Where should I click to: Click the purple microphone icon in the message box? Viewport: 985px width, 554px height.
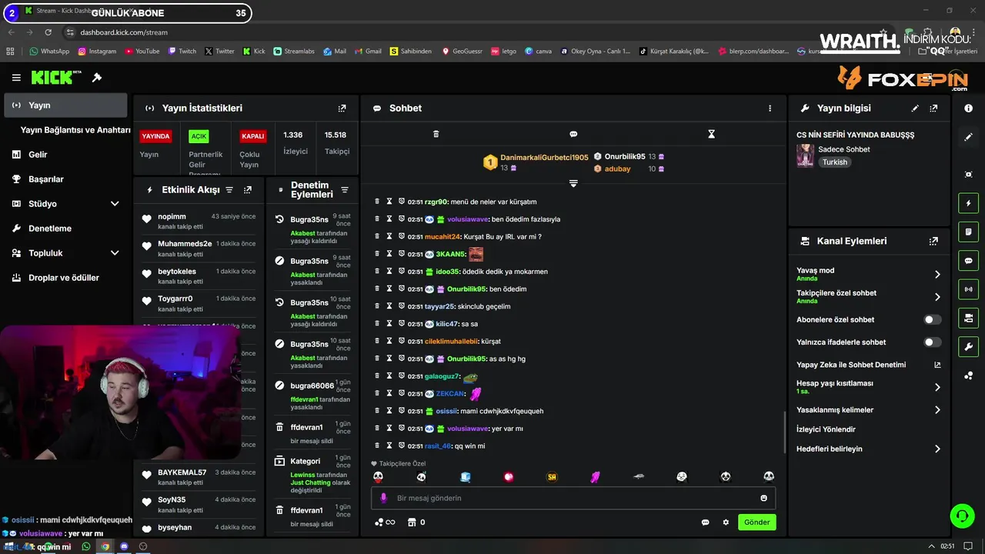pyautogui.click(x=383, y=498)
